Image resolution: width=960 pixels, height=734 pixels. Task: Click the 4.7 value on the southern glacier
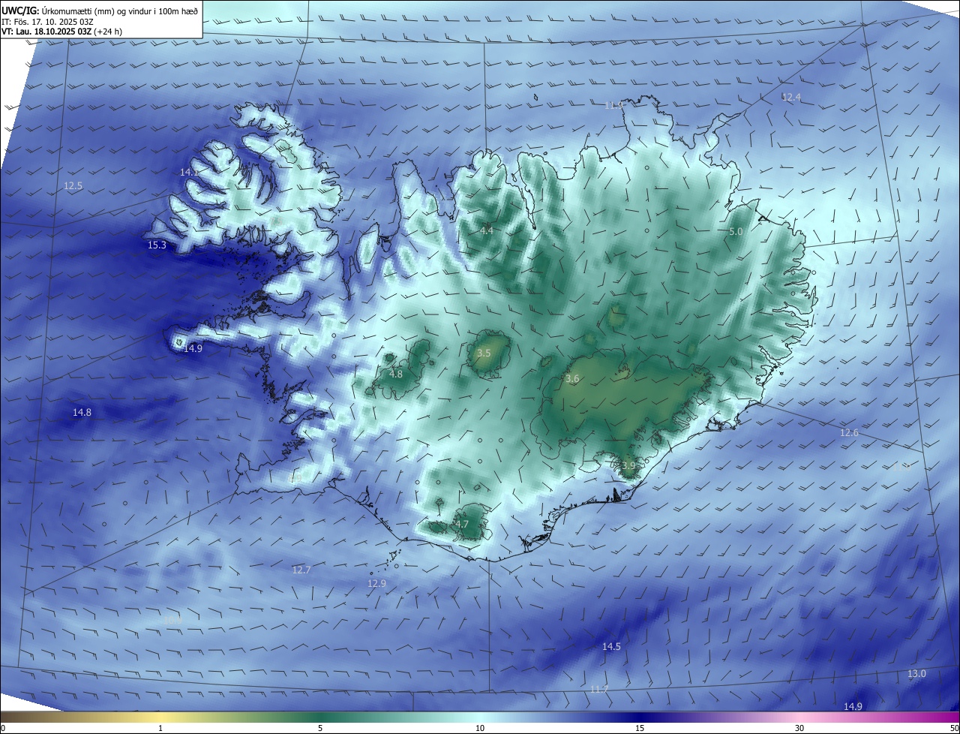462,524
